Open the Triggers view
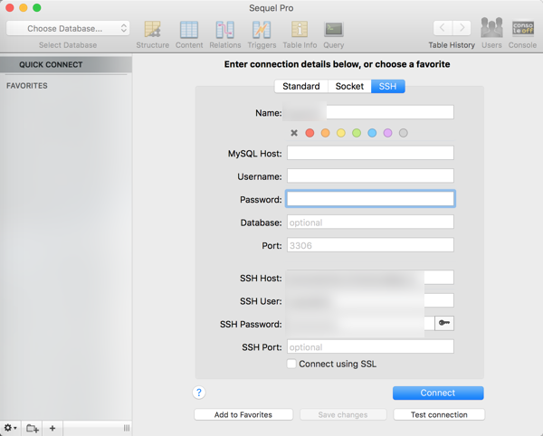543x436 pixels. 262,34
